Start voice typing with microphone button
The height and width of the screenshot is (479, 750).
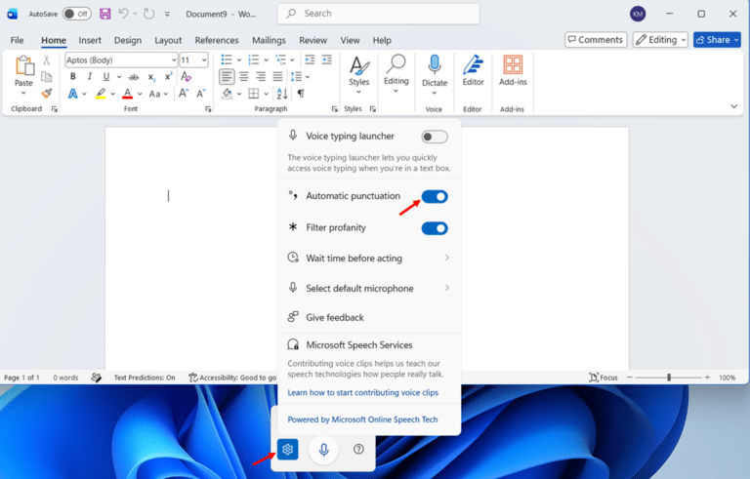pyautogui.click(x=324, y=450)
